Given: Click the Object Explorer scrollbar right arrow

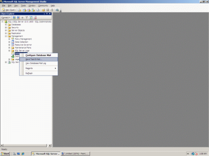Looking at the screenshot, I should tap(50, 145).
